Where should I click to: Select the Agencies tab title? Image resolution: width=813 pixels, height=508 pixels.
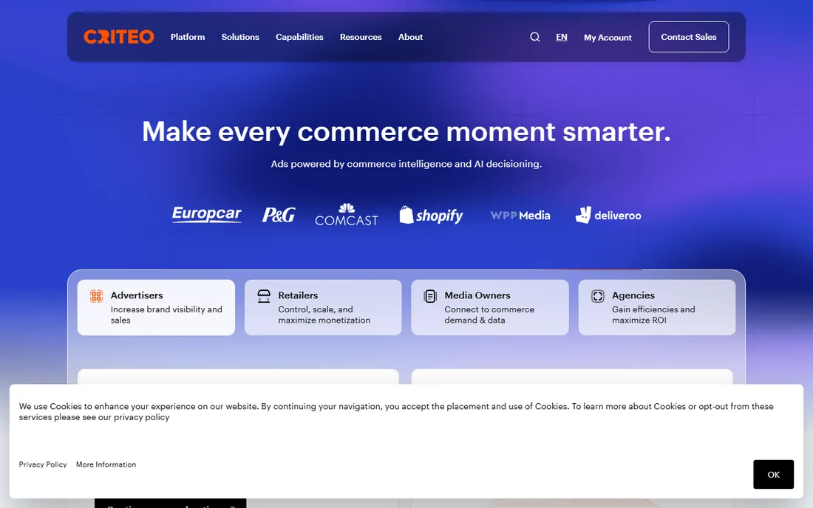[x=633, y=295]
